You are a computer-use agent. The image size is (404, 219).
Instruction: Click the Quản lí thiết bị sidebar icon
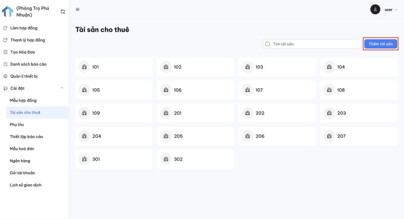pyautogui.click(x=5, y=76)
